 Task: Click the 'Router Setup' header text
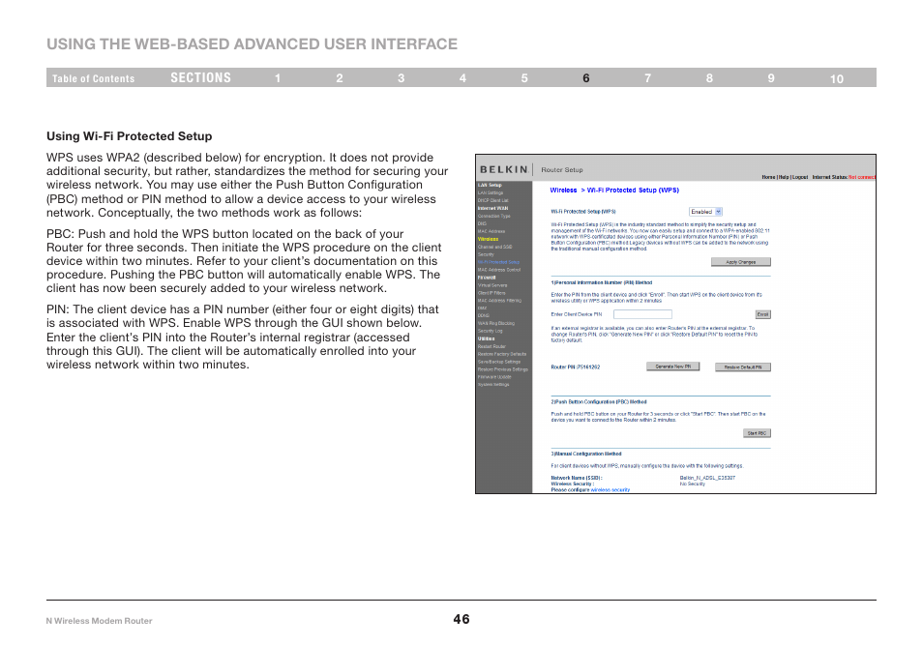(562, 170)
